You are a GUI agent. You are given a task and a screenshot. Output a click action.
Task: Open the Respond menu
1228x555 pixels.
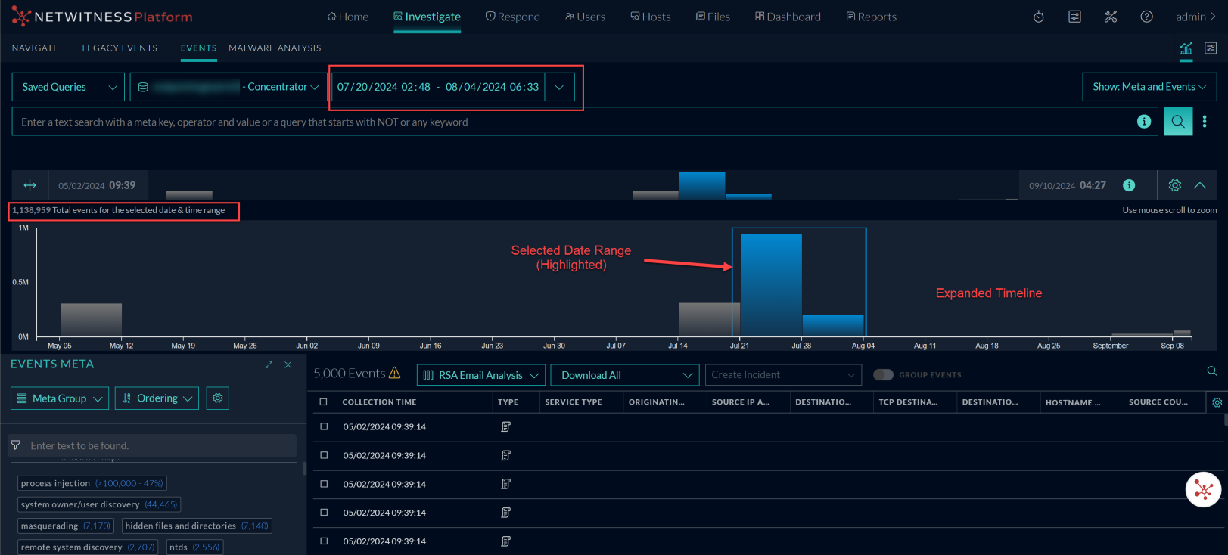[513, 17]
